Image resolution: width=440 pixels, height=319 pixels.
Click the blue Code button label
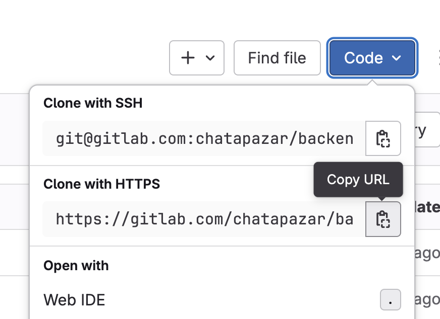(x=363, y=58)
